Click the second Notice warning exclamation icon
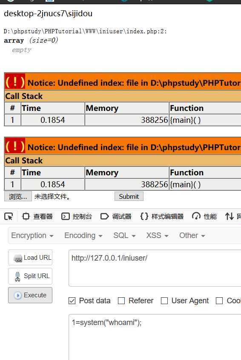 [x=15, y=145]
